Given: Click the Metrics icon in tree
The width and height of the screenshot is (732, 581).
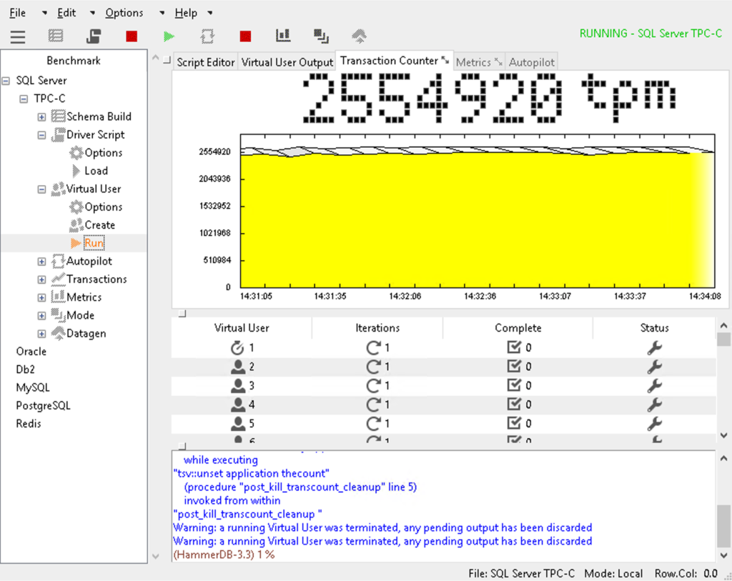Looking at the screenshot, I should (58, 297).
